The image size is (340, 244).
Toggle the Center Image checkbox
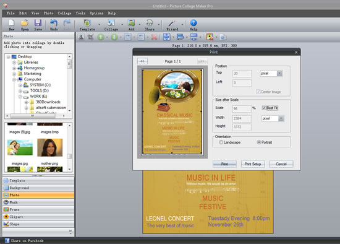[258, 92]
